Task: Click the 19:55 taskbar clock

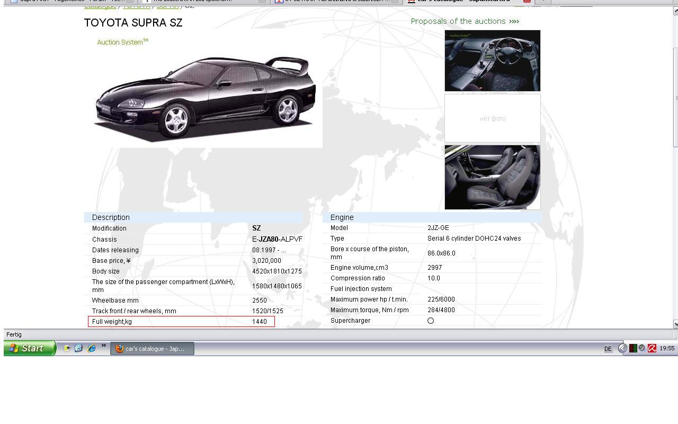Action: 667,348
